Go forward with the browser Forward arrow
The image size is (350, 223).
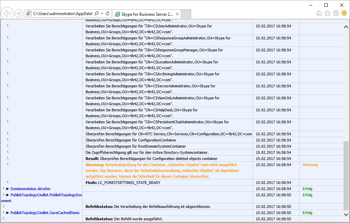19,14
